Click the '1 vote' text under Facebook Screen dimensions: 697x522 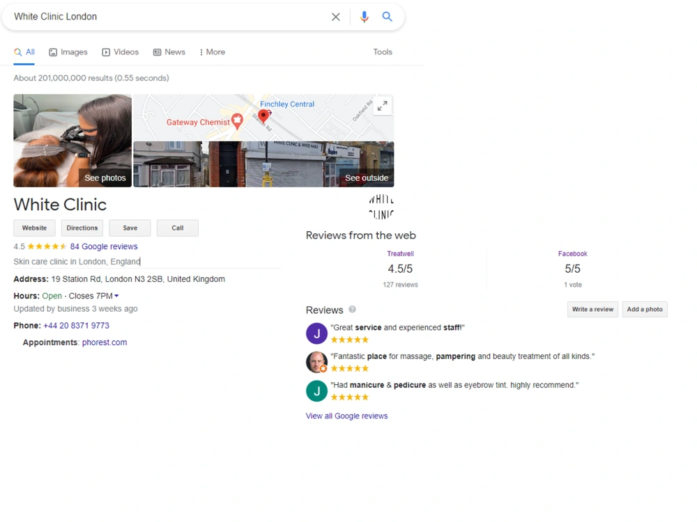[572, 285]
